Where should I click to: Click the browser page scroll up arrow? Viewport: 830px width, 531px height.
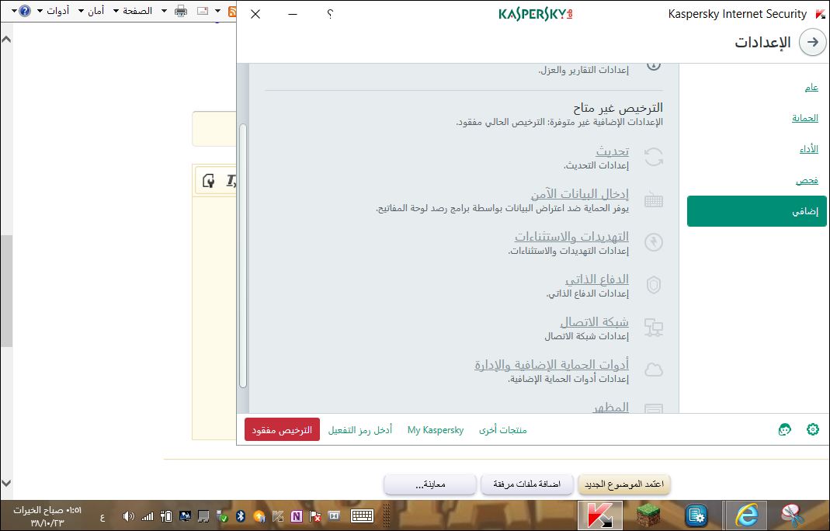point(6,39)
